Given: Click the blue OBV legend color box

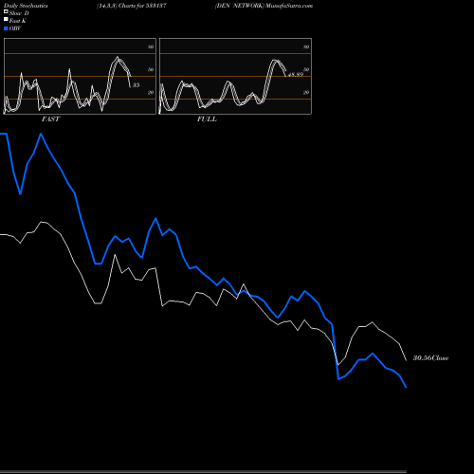Looking at the screenshot, I should pyautogui.click(x=6, y=28).
